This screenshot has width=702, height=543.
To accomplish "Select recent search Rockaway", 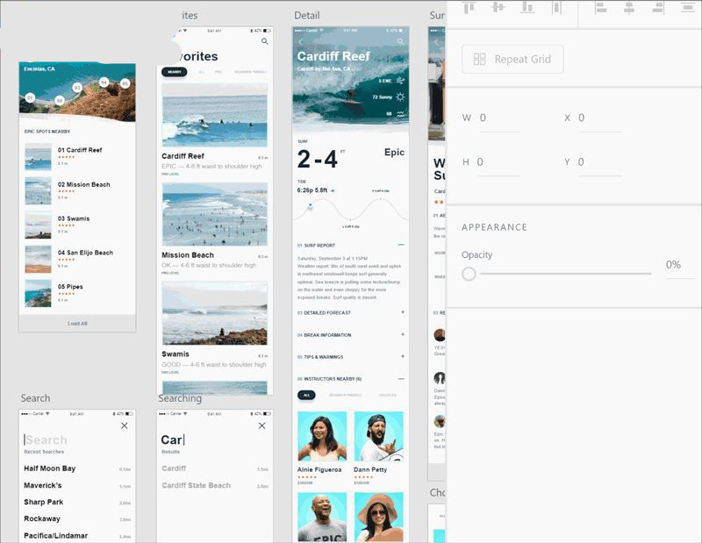I will [x=42, y=518].
